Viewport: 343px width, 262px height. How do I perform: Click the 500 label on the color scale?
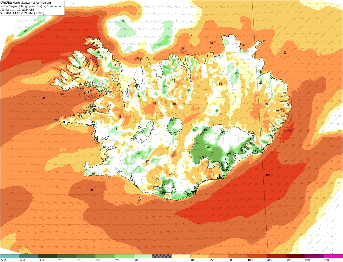[326, 260]
